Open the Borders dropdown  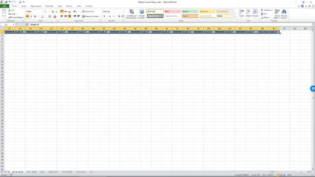pyautogui.click(x=45, y=16)
